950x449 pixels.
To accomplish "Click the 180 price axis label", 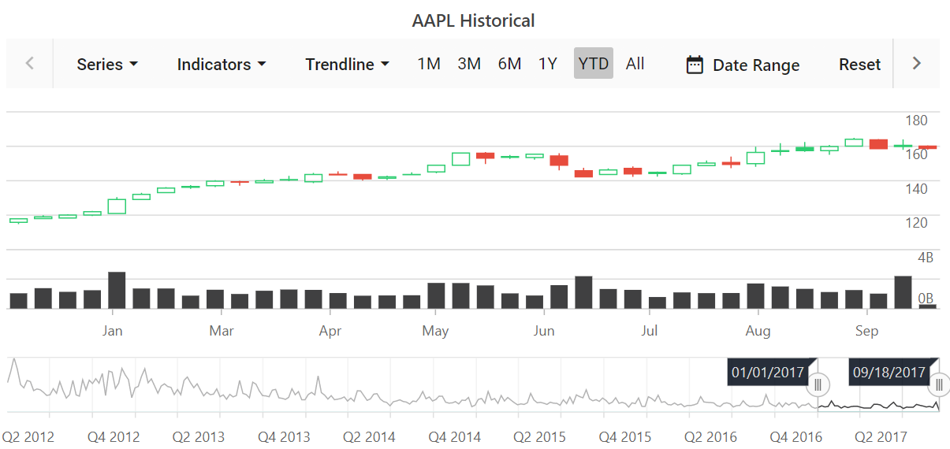I will [917, 121].
